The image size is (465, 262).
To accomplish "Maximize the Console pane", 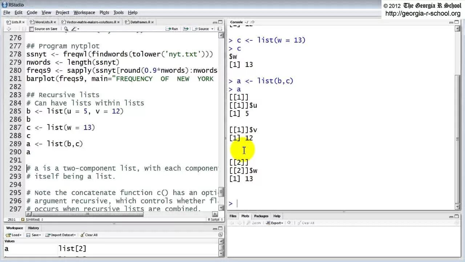I will coord(457,22).
